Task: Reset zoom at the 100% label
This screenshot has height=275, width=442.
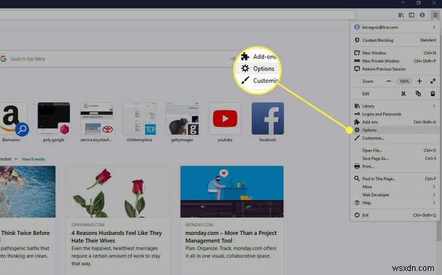Action: tap(404, 81)
